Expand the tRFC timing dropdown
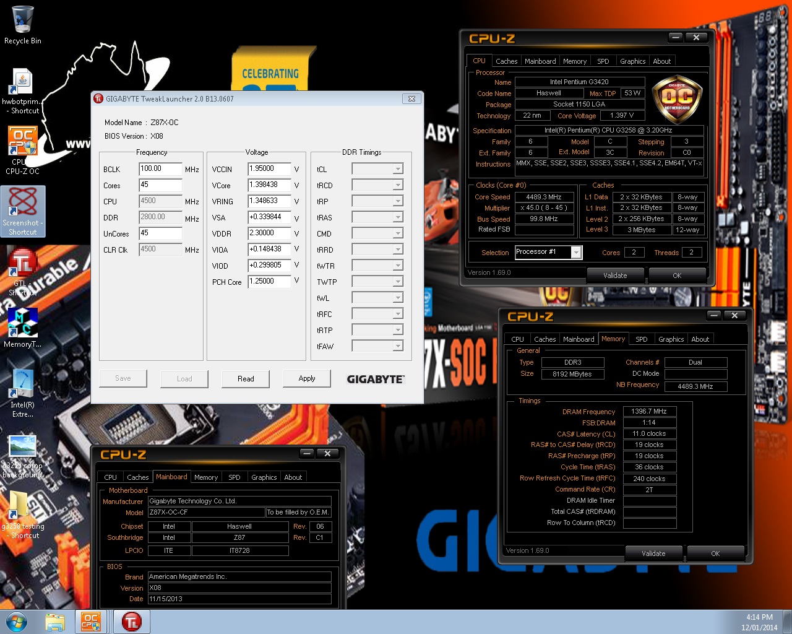 398,314
